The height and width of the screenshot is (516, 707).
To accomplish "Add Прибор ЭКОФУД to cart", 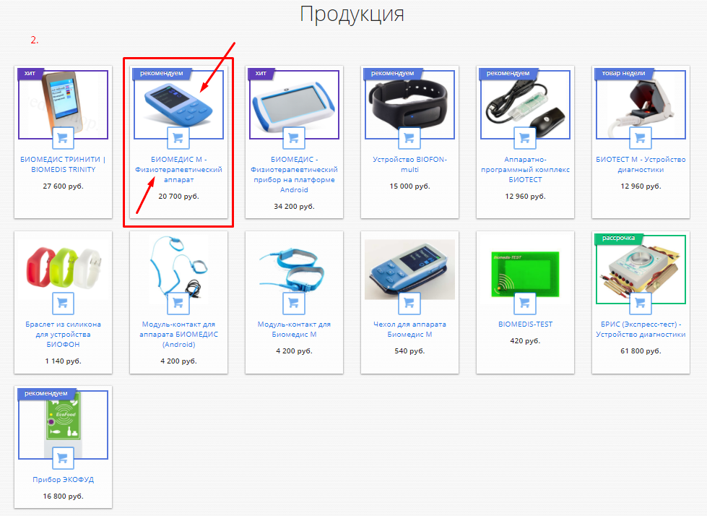I will pos(63,459).
